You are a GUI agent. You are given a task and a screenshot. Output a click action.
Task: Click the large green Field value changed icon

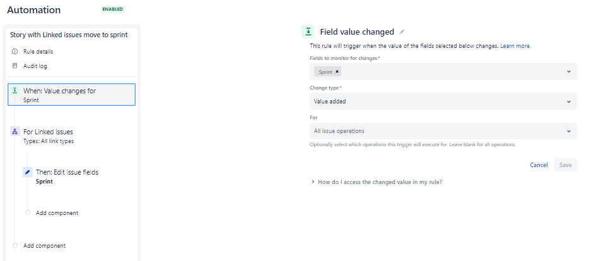(308, 32)
